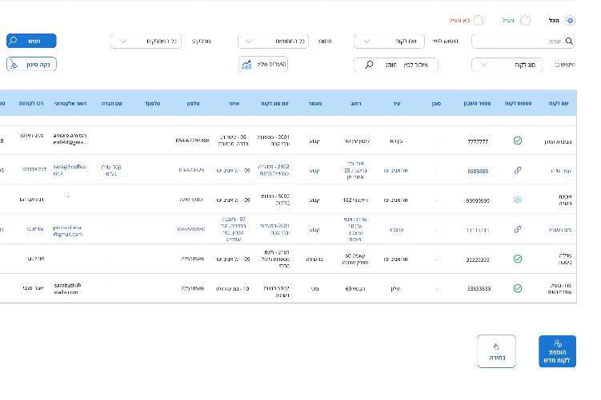Click the link status icon for account 8888888

pos(518,170)
